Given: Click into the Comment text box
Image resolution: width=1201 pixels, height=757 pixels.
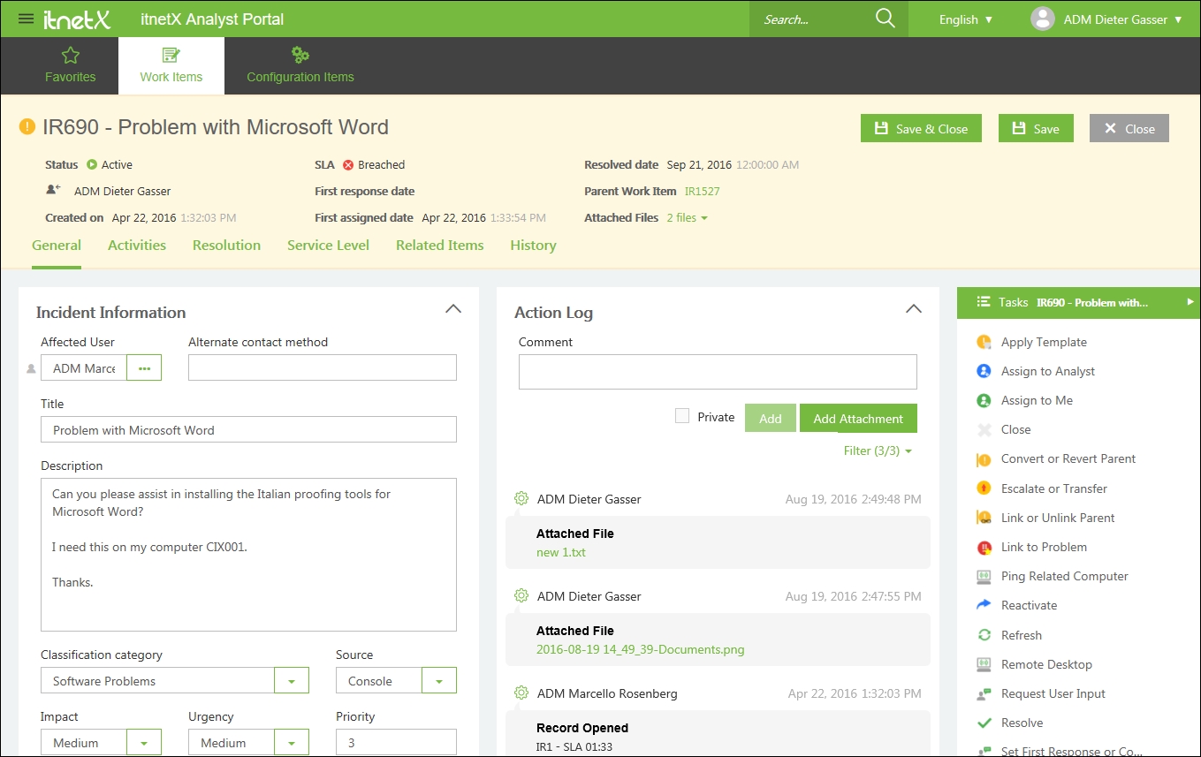Looking at the screenshot, I should [x=718, y=372].
